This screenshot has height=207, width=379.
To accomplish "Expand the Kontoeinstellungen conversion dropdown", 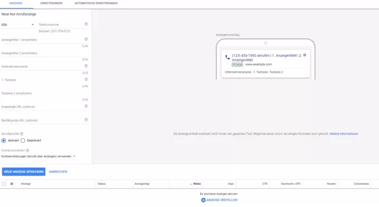I will pyautogui.click(x=38, y=156).
